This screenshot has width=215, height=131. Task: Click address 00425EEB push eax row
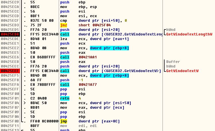[10, 62]
